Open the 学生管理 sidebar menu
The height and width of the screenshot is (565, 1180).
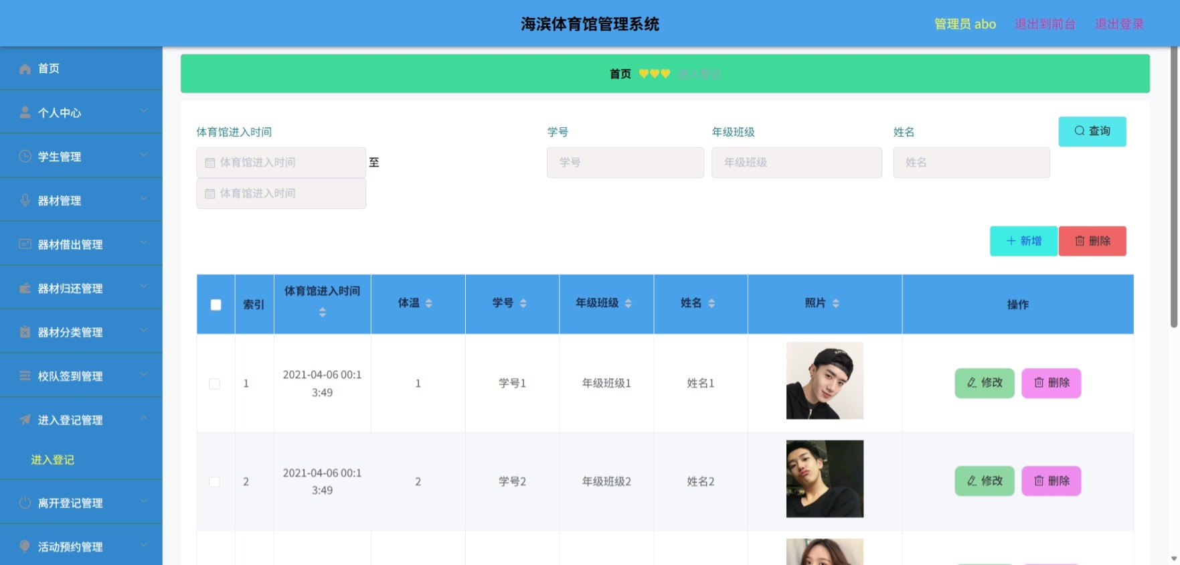tap(81, 156)
